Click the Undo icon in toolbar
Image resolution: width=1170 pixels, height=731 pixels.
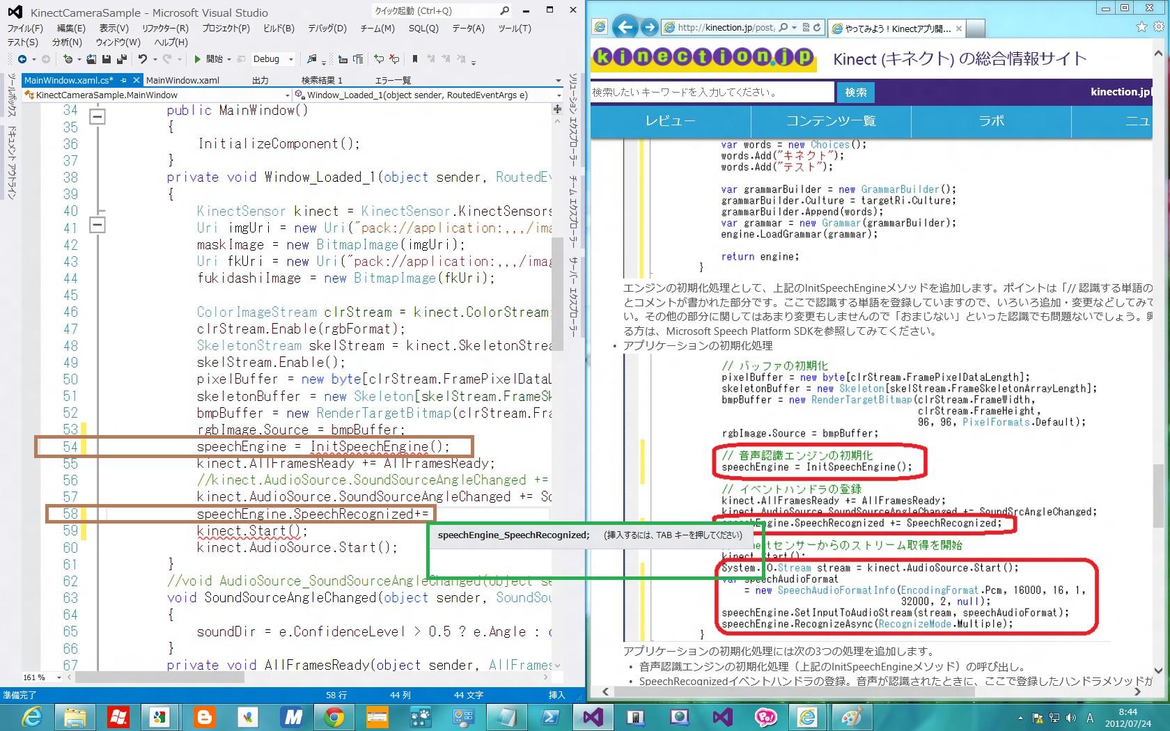(x=143, y=59)
